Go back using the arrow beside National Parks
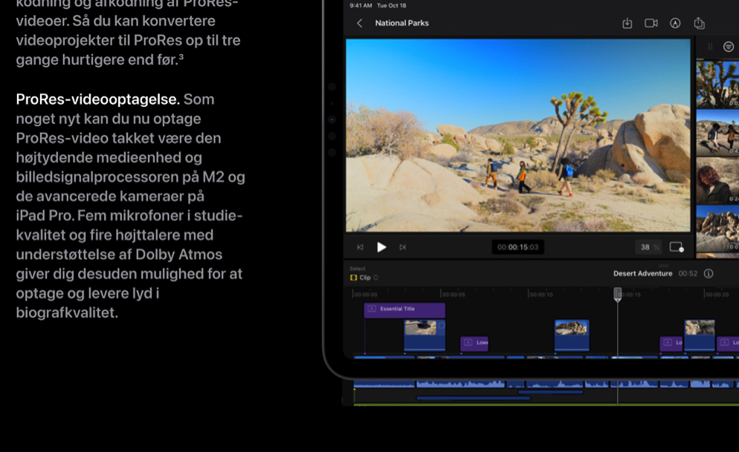This screenshot has width=739, height=452. click(360, 23)
